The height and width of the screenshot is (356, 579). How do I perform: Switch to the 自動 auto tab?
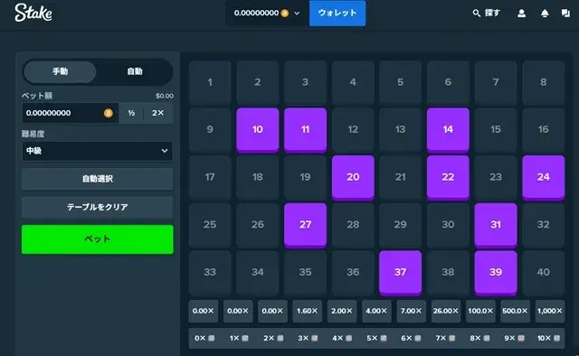[135, 71]
